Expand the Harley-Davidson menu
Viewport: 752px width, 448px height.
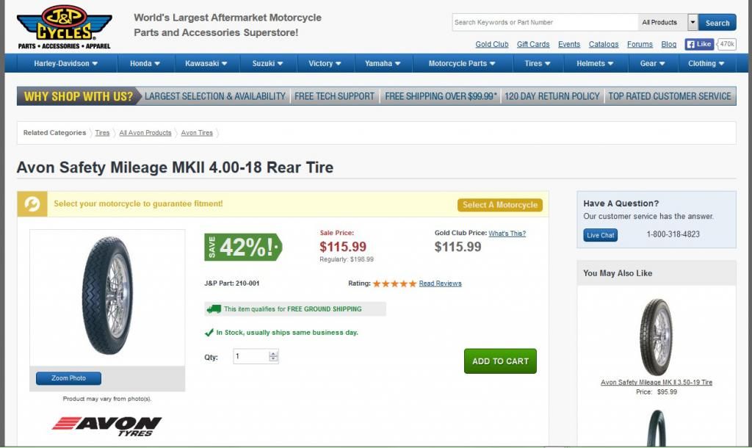point(65,64)
